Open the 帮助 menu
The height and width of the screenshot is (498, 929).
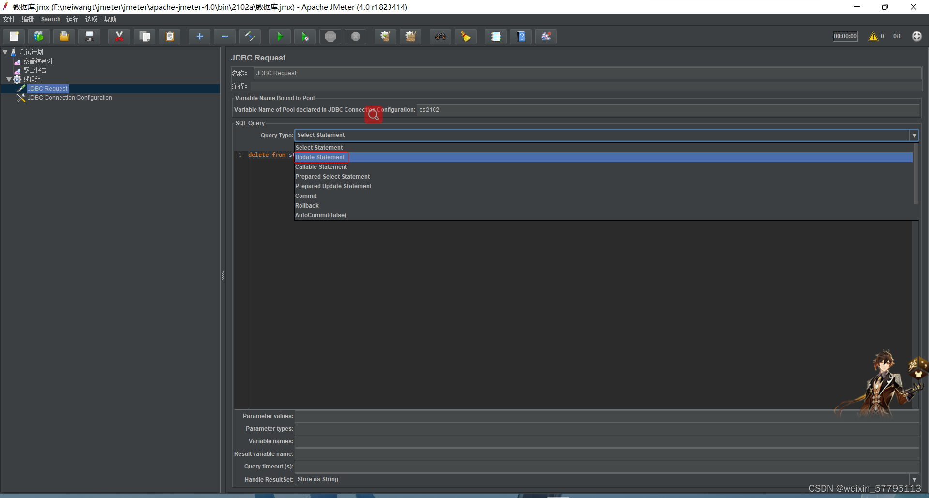[110, 19]
